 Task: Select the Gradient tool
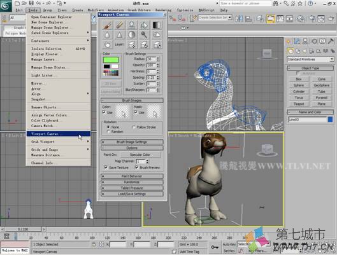point(157,25)
